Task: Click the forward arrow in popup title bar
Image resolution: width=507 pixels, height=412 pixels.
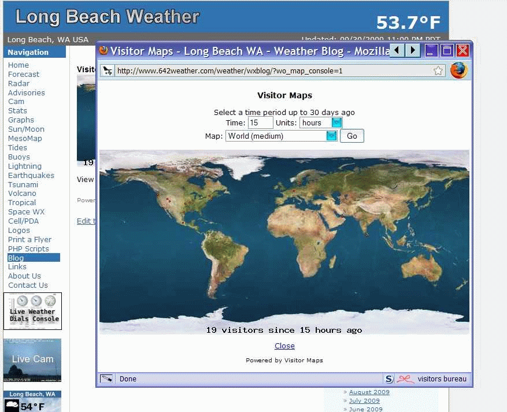Action: [x=413, y=51]
